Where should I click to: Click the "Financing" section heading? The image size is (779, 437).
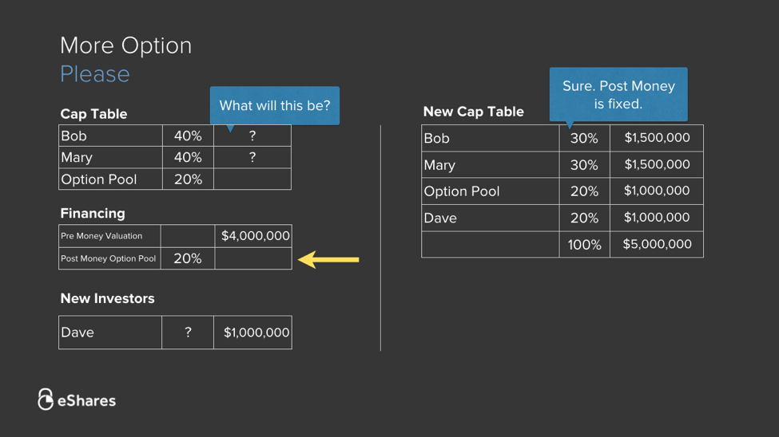click(93, 214)
